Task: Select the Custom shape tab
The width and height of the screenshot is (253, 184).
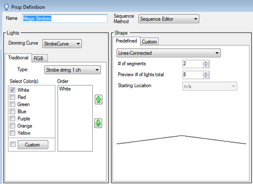Action: (x=149, y=42)
